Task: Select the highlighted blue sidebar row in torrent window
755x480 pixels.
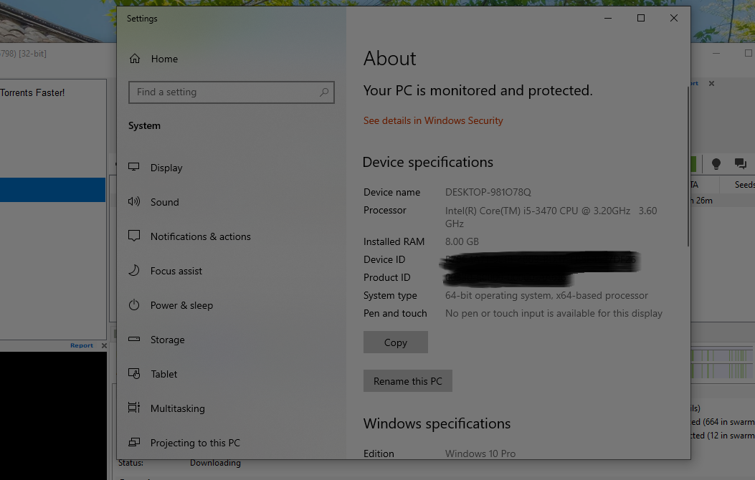Action: tap(52, 190)
